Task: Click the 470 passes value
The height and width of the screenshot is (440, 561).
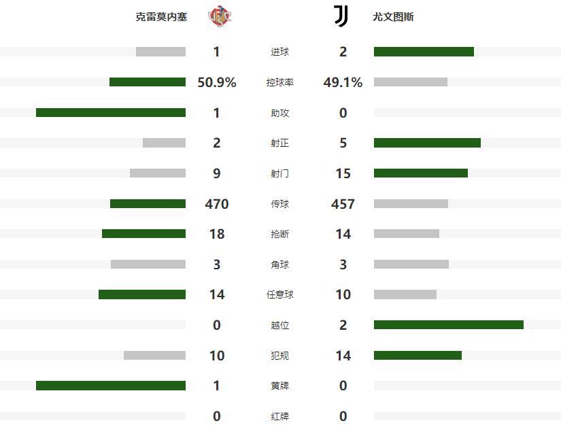Action: (216, 204)
